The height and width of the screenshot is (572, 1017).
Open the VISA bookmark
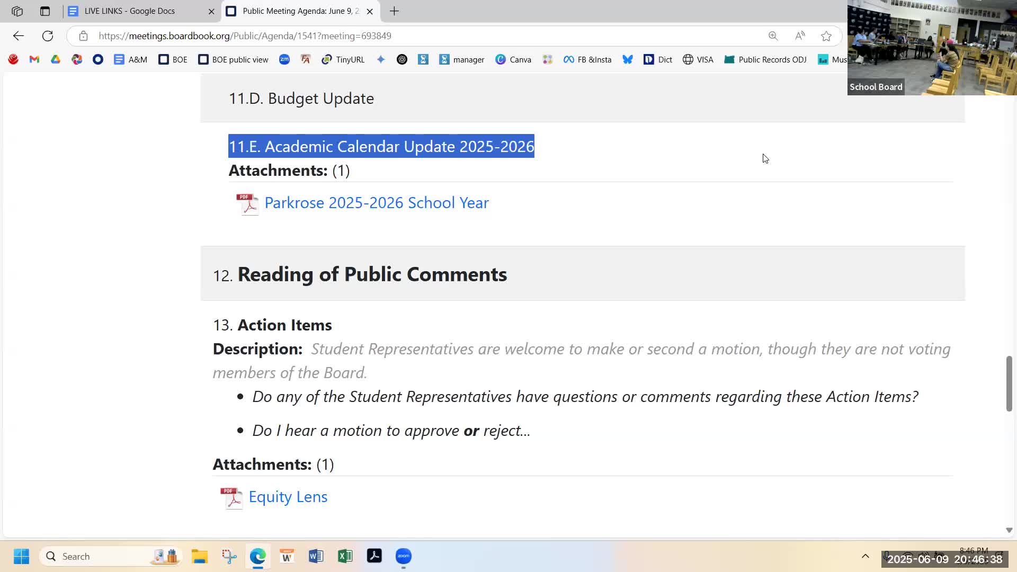698,60
